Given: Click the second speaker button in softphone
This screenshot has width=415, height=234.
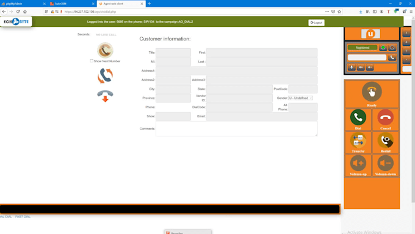Looking at the screenshot, I should tap(370, 67).
